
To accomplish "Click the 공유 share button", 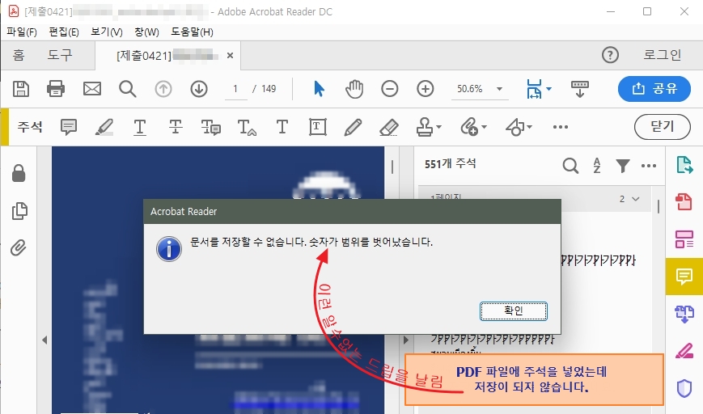I will 654,89.
